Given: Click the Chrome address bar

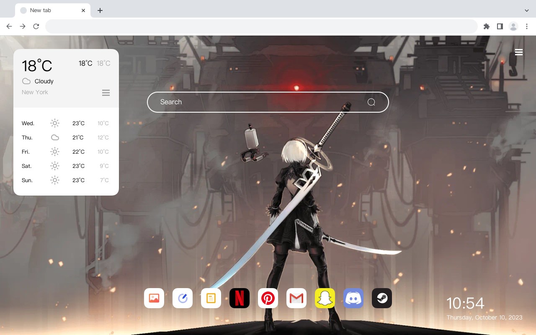Looking at the screenshot, I should 261,26.
